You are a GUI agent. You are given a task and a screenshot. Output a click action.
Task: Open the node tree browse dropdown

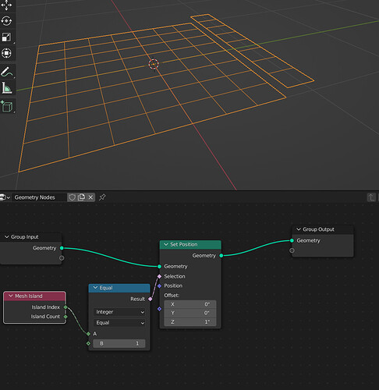pos(5,197)
